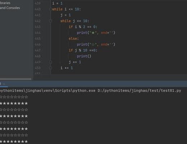Click 'while i <= 10:' statement
187x144 pixels.
click(66, 9)
